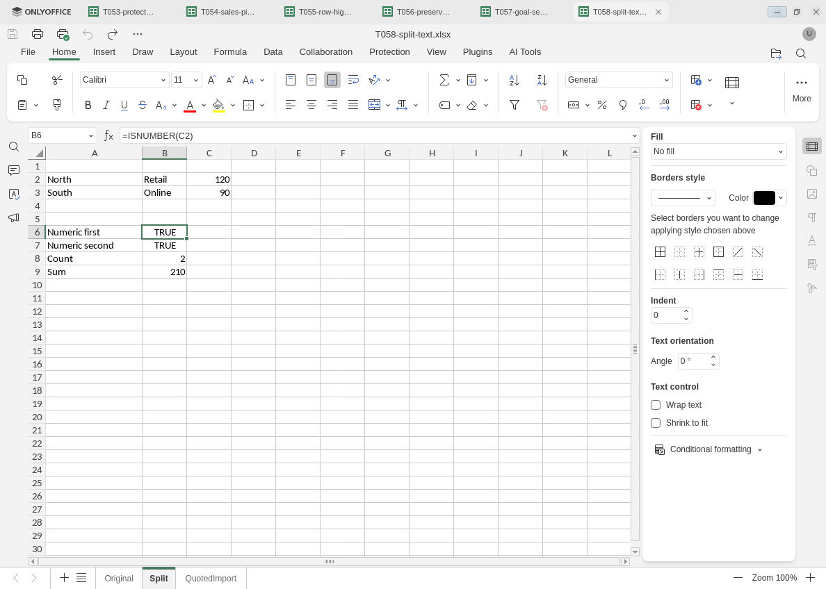Screen dimensions: 826x589
Task: Click the Increase decimal icon
Action: click(665, 106)
